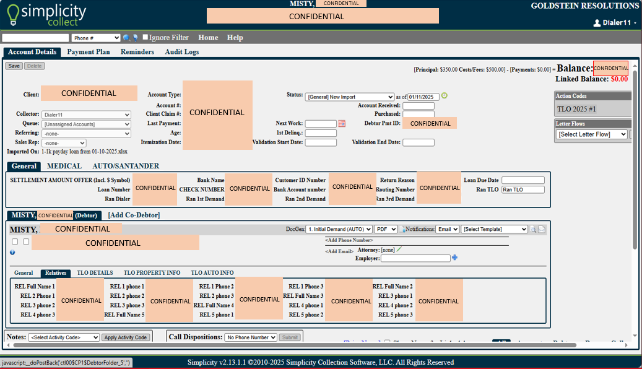Click the send notification envelope icon
This screenshot has width=642, height=369.
pos(542,229)
